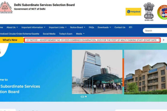Expand the Media dropdown
The width and height of the screenshot is (167, 111).
80,34
